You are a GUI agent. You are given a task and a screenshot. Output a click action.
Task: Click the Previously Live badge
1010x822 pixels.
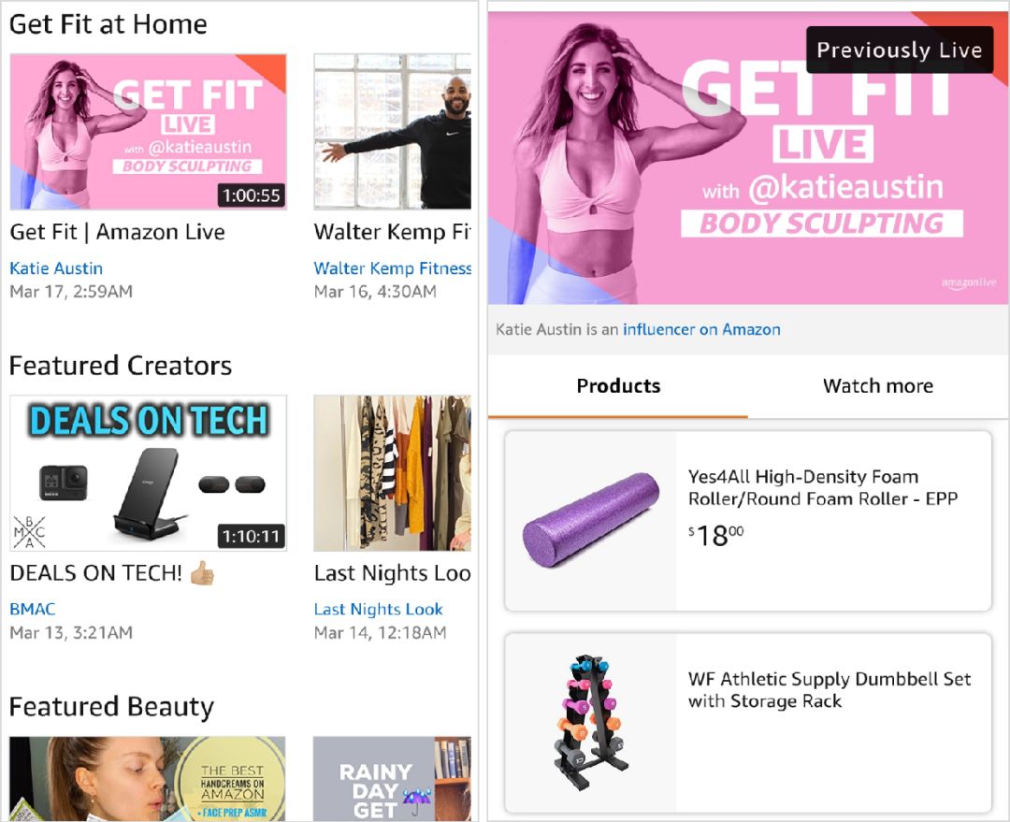tap(900, 50)
